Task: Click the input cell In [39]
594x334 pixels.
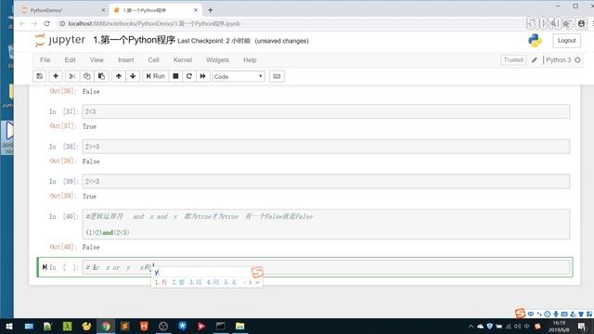Action: [326, 182]
